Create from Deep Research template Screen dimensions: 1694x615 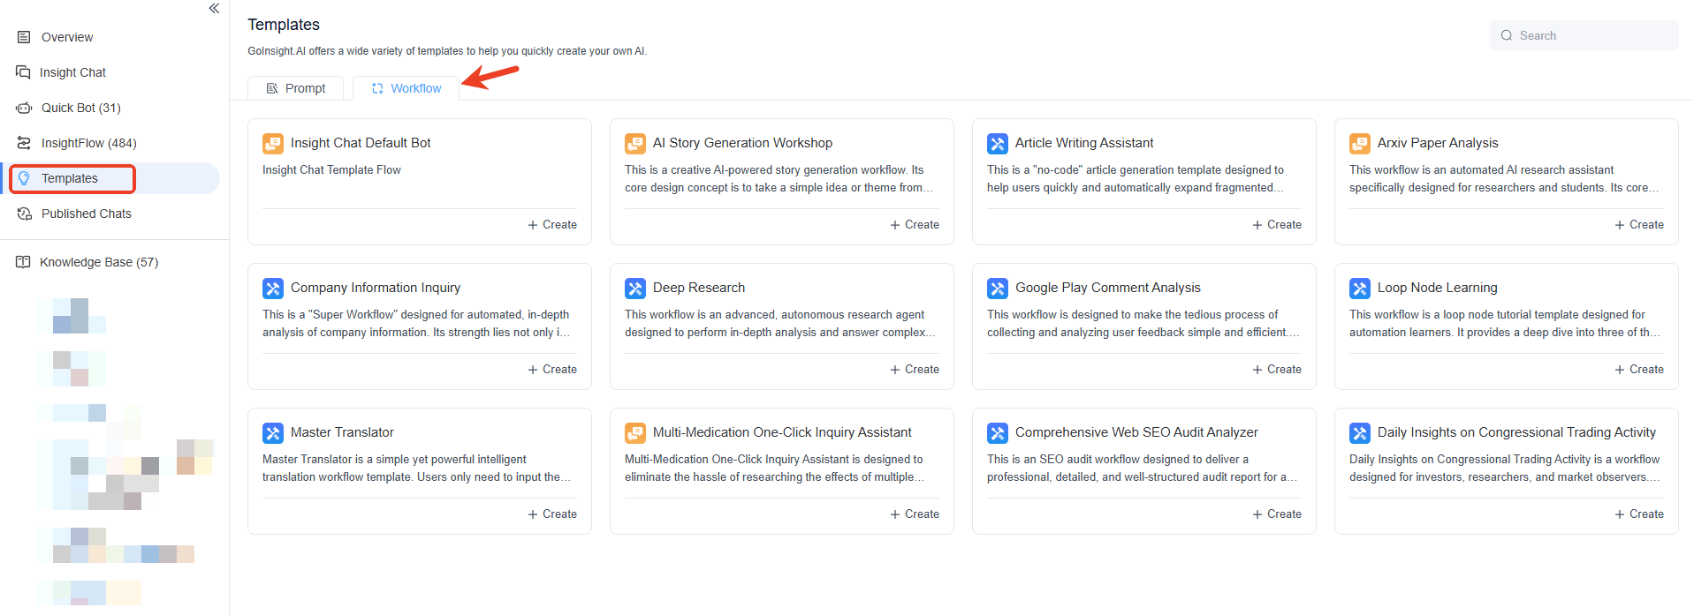pyautogui.click(x=915, y=370)
